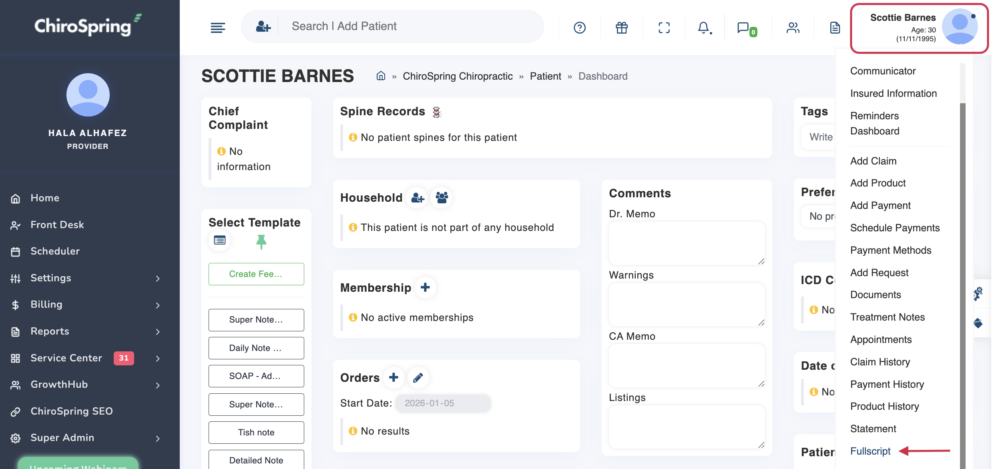This screenshot has height=469, width=992.
Task: Add a household member using the person-plus icon
Action: pos(417,197)
